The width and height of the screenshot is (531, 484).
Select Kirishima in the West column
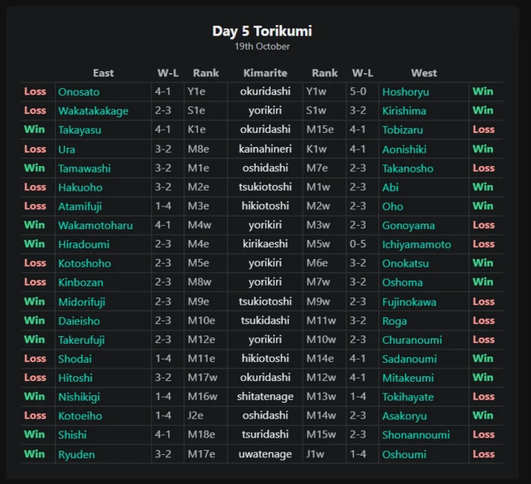[x=404, y=111]
